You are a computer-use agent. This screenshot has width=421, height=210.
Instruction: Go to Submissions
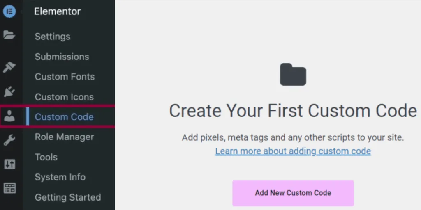click(x=62, y=57)
